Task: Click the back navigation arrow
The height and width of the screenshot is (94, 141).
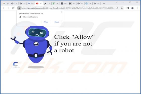Action: point(4,8)
